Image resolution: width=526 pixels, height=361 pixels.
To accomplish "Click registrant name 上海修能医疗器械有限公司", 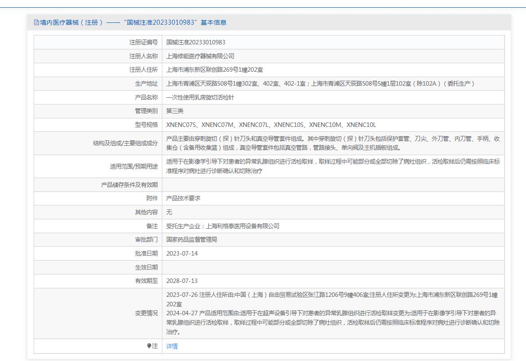I will click(x=200, y=56).
